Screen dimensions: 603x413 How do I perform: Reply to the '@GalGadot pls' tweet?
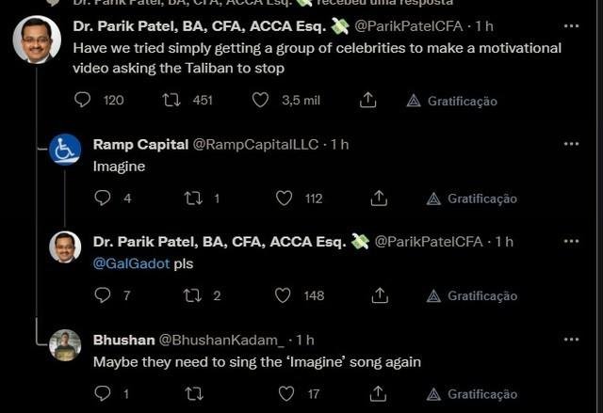point(103,295)
